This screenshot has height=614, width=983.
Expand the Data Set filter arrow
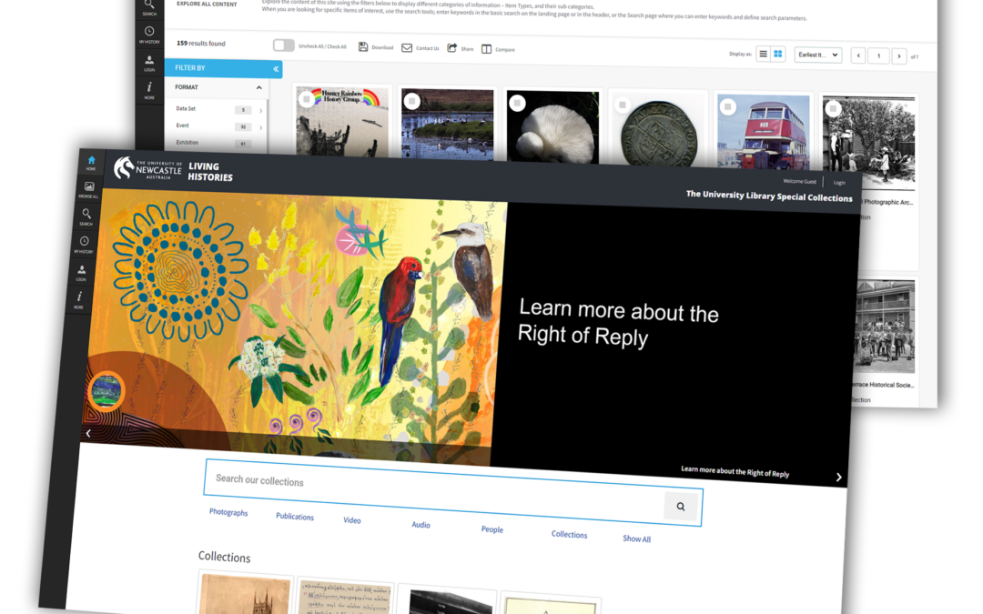coord(261,110)
